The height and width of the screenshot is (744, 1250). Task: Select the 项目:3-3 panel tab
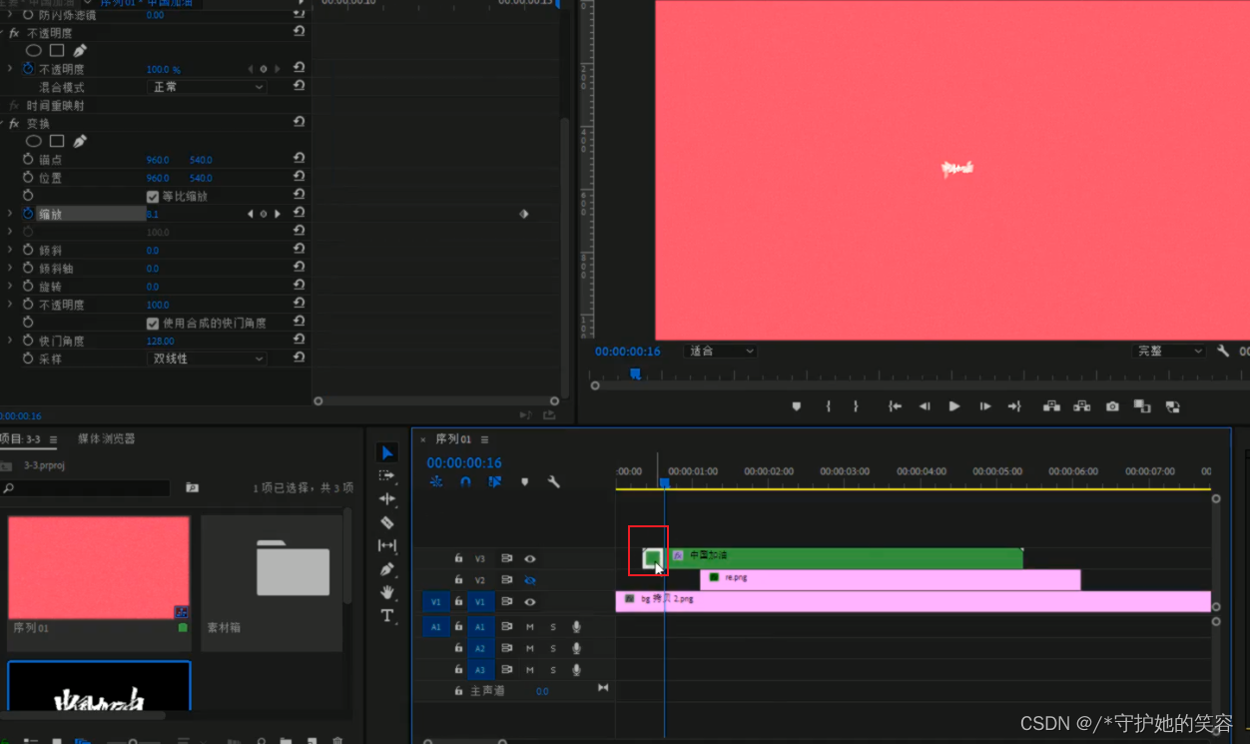21,438
